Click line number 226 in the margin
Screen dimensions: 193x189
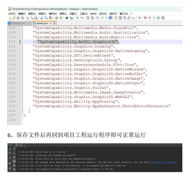point(12,111)
